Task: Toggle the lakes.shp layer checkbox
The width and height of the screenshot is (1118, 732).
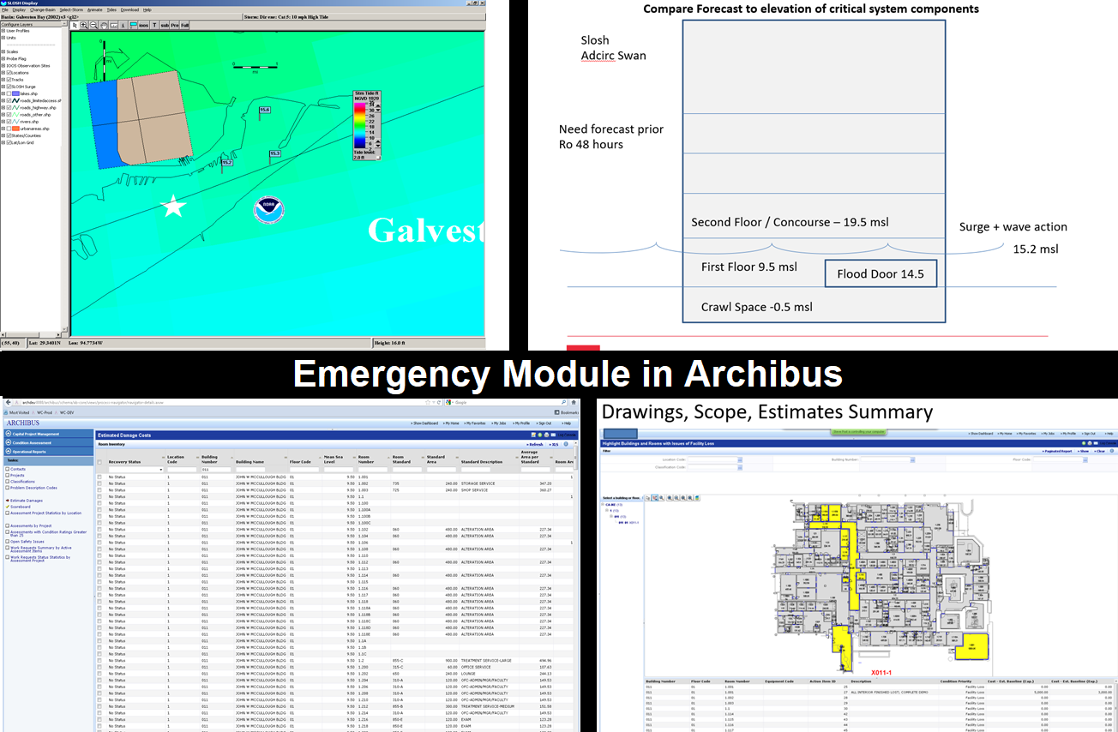Action: [x=9, y=93]
